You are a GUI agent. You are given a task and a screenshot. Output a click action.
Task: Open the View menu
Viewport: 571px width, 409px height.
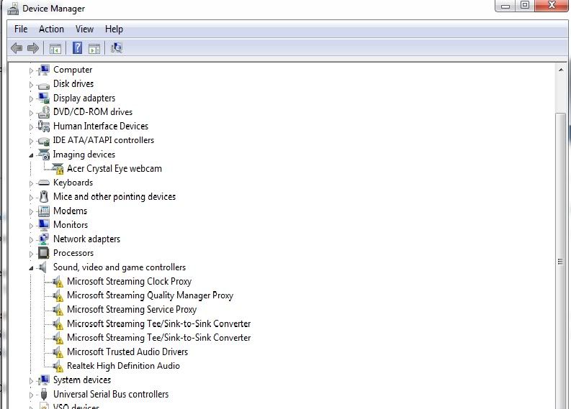click(84, 29)
